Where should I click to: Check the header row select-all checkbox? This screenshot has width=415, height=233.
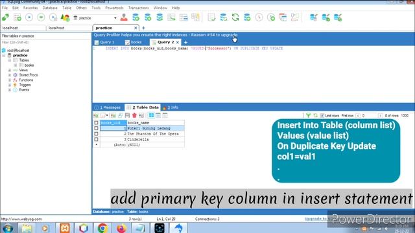pyautogui.click(x=97, y=123)
